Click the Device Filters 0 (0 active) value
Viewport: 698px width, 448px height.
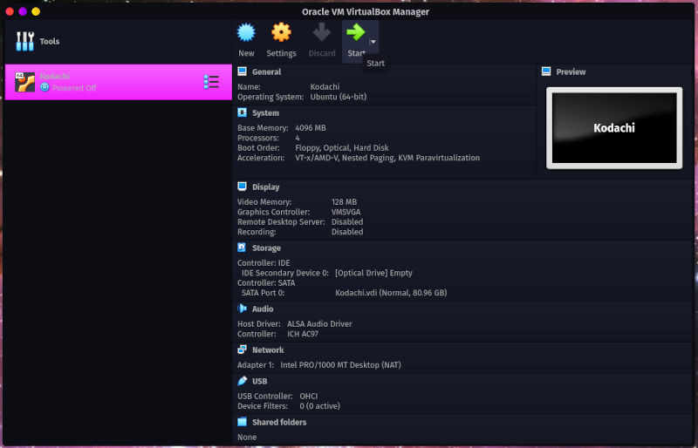click(x=319, y=406)
